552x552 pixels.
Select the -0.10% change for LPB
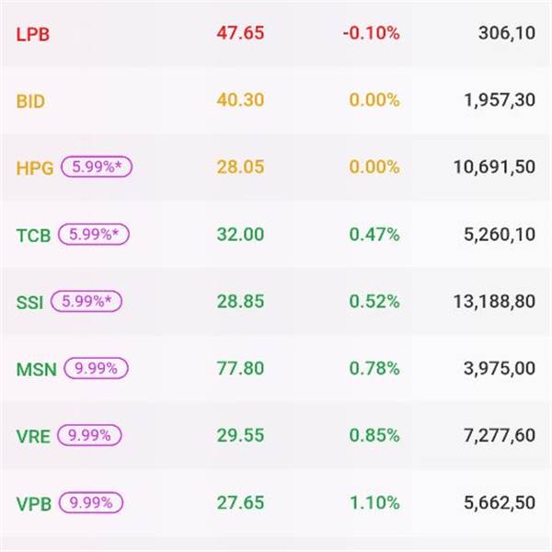point(371,33)
